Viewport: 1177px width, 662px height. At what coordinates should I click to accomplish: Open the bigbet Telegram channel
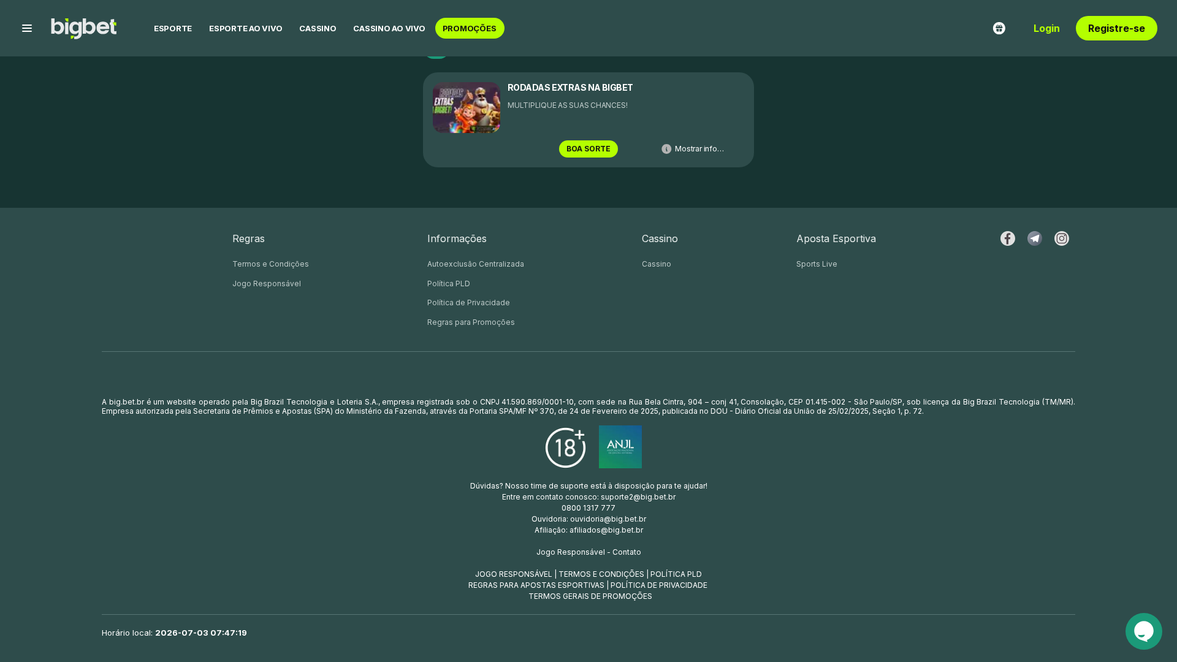click(x=1035, y=238)
